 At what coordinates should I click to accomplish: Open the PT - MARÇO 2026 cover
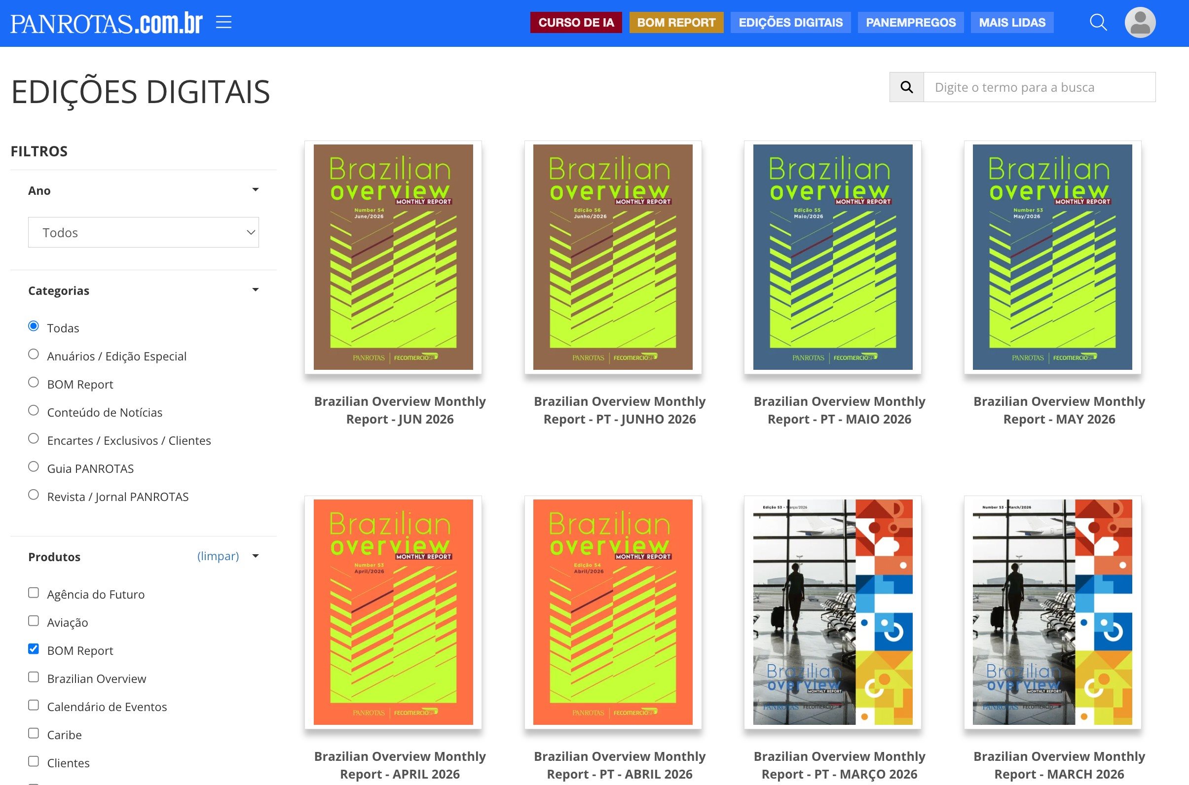(833, 612)
